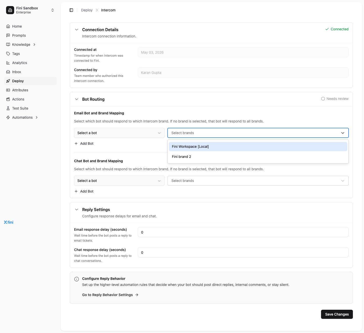The image size is (364, 333).
Task: Open Tags in the sidebar
Action: 30,54
